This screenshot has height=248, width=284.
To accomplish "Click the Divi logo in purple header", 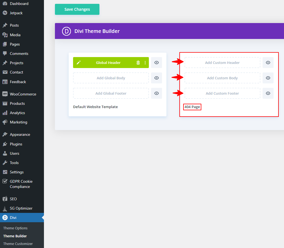I will click(66, 31).
